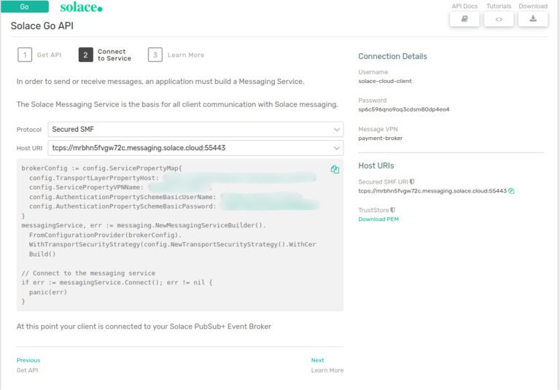Click the Solace logo

(81, 7)
